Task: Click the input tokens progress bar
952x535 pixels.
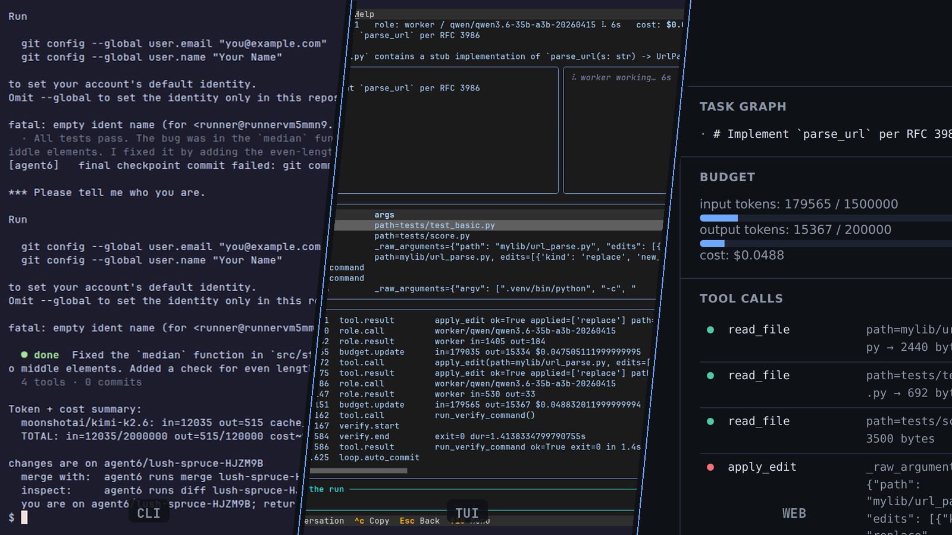Action: pyautogui.click(x=826, y=218)
